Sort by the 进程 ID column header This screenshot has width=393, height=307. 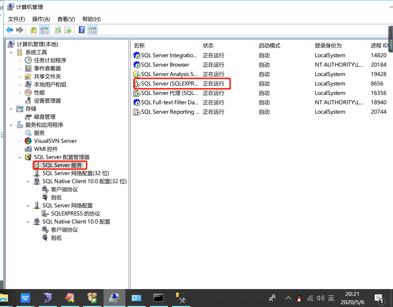pyautogui.click(x=379, y=46)
